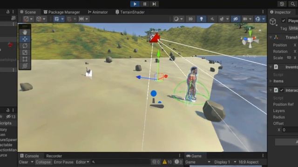Open the TerrainShader tab

[x=130, y=12]
